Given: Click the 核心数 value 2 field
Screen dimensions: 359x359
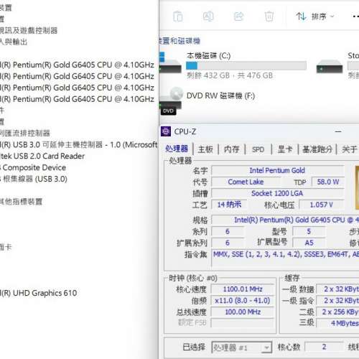Looking at the screenshot, I should 324,347.
